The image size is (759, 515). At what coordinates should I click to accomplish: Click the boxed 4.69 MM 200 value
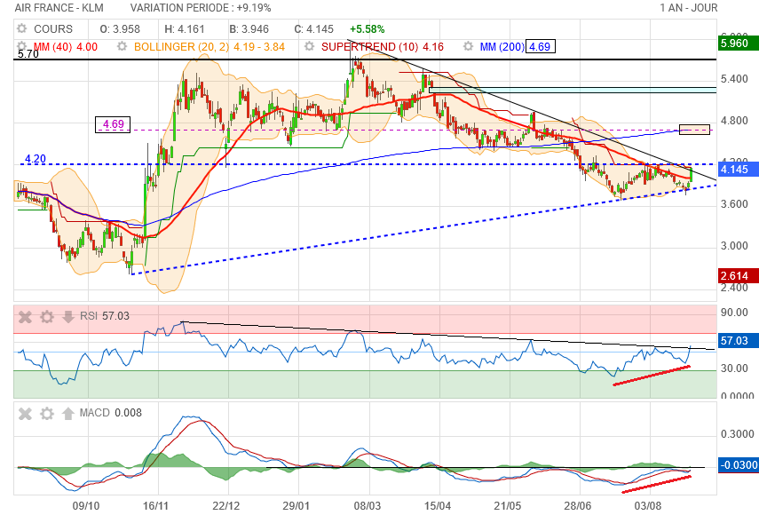pyautogui.click(x=541, y=47)
